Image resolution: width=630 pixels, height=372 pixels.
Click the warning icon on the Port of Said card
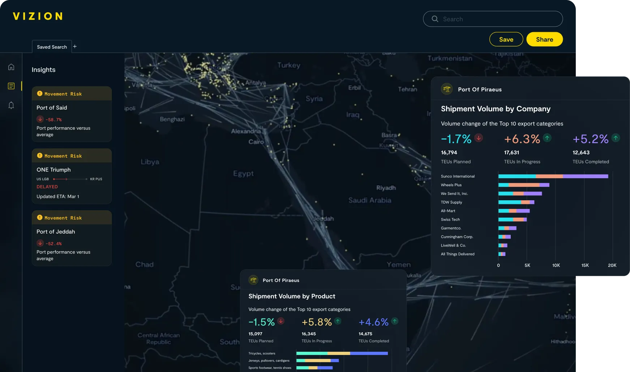40,93
